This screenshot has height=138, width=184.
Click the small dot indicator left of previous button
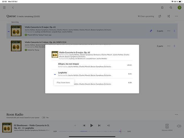(75, 126)
